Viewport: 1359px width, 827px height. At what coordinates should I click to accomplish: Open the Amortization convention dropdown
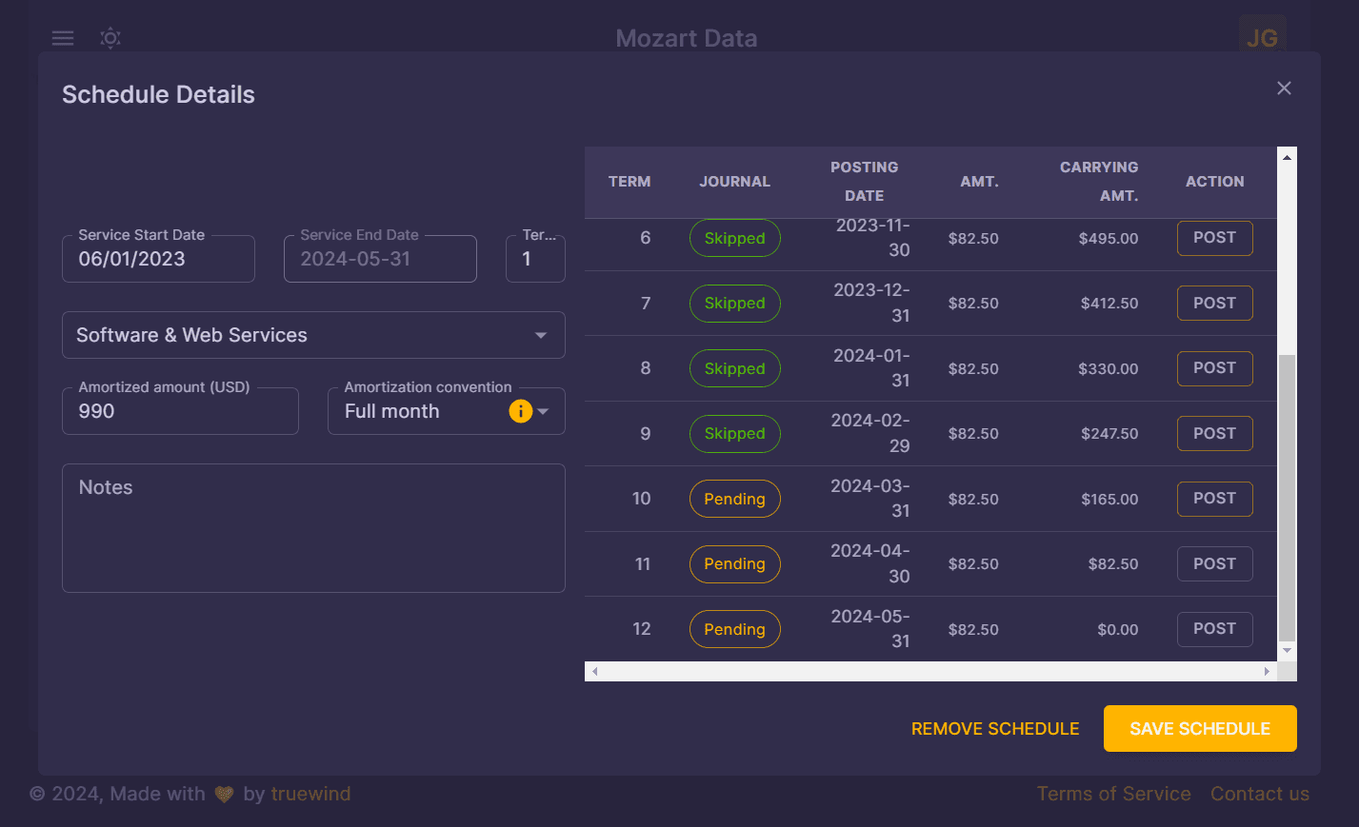tap(544, 411)
